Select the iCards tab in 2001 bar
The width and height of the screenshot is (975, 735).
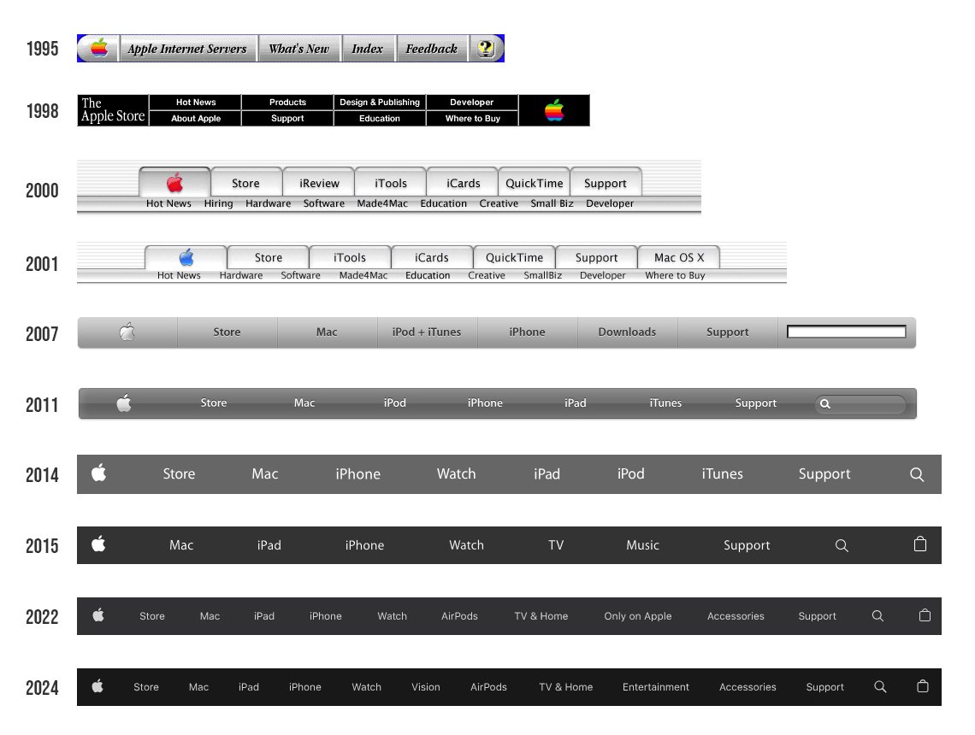[x=432, y=257]
